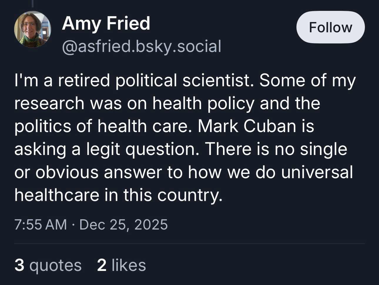Click the 7:55 AM timestamp
Viewport: 379px width, 285px height.
(x=41, y=225)
